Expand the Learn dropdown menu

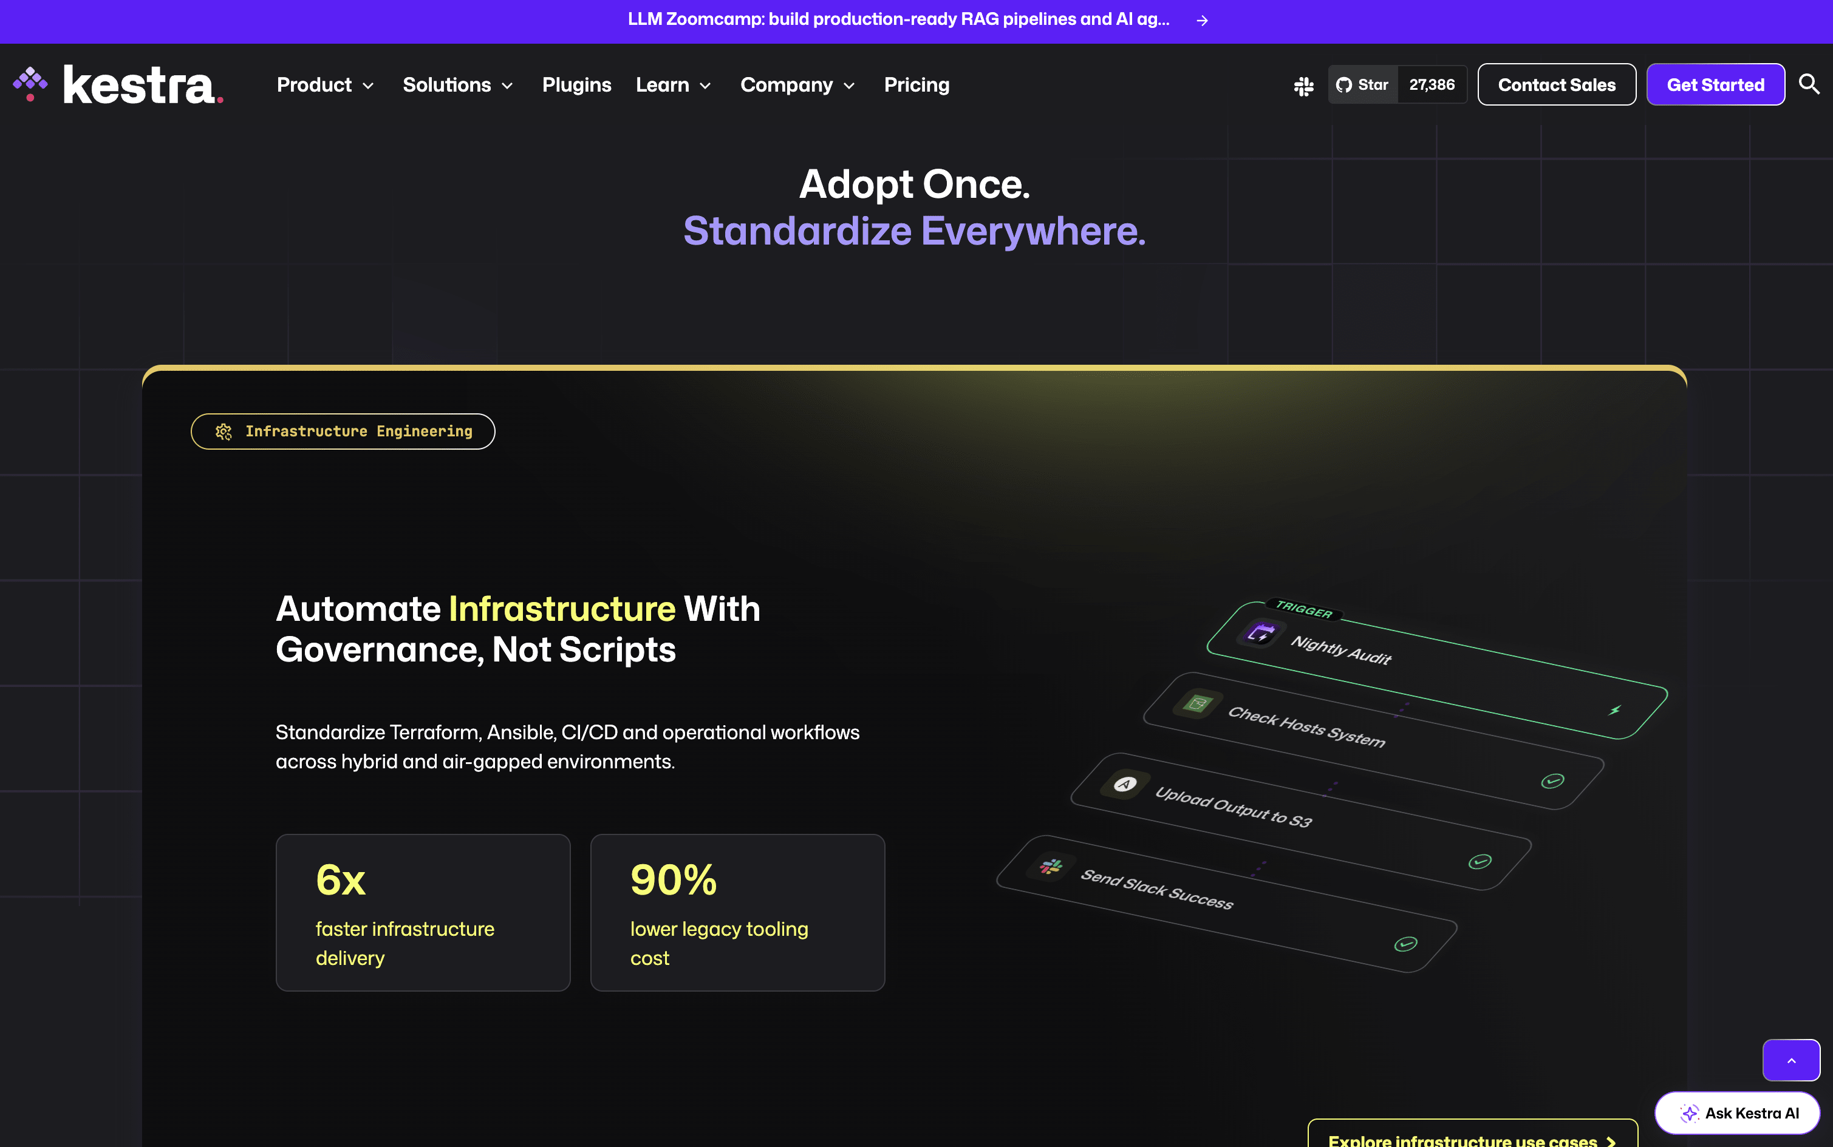tap(674, 85)
